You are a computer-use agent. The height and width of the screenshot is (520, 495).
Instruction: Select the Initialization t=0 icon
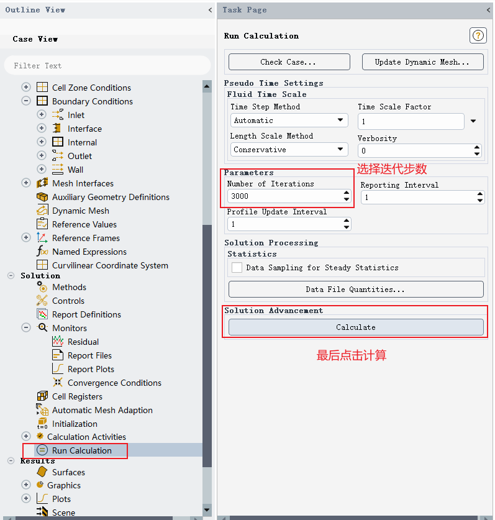coord(42,424)
